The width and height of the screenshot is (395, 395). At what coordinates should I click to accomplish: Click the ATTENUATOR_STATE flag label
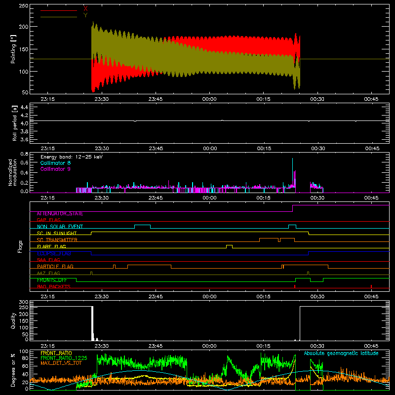pos(60,214)
